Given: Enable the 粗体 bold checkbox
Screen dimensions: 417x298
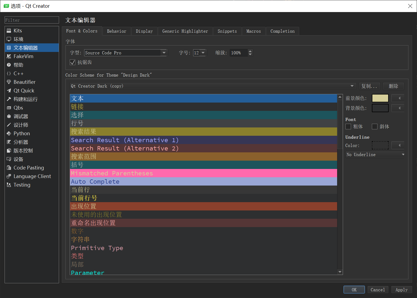Looking at the screenshot, I should [348, 127].
